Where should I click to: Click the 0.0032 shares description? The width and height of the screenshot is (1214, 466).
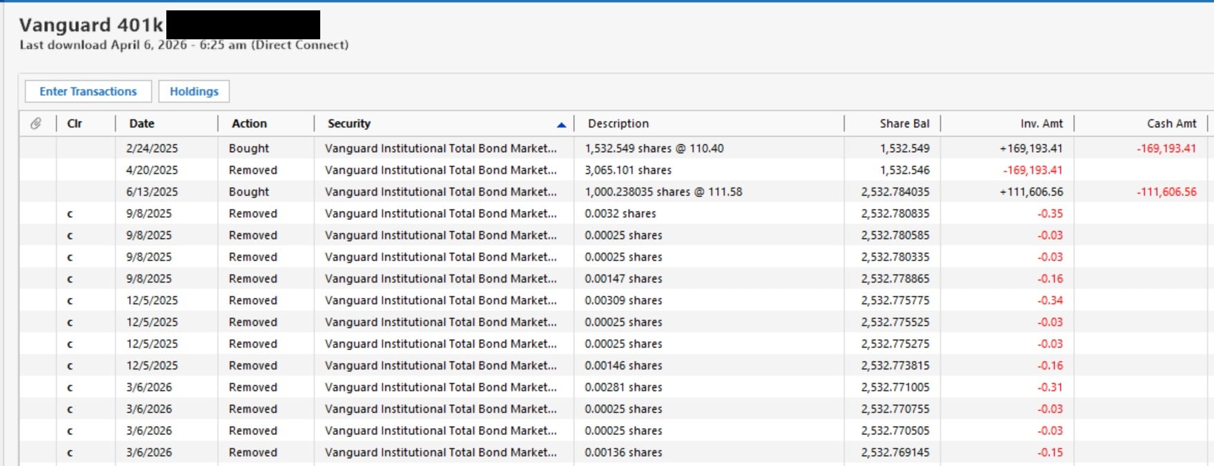[620, 214]
